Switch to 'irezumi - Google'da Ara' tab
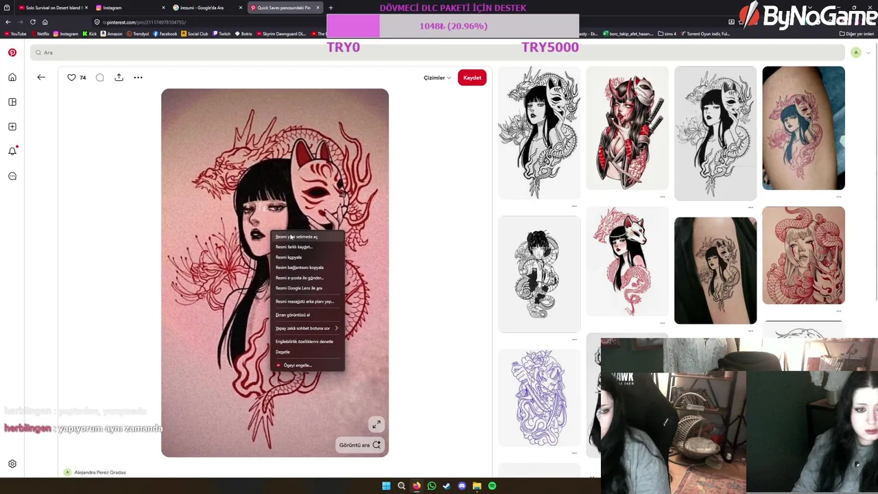This screenshot has width=878, height=494. pos(207,8)
